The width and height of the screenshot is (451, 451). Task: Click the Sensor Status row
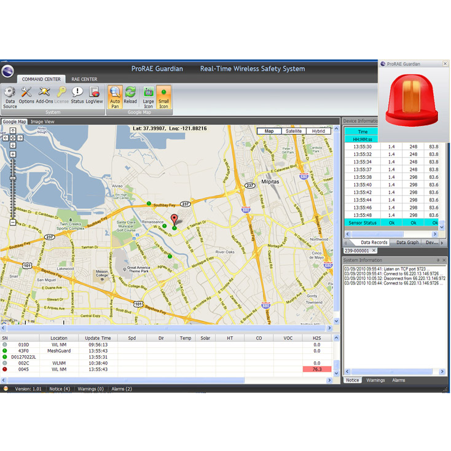click(391, 222)
